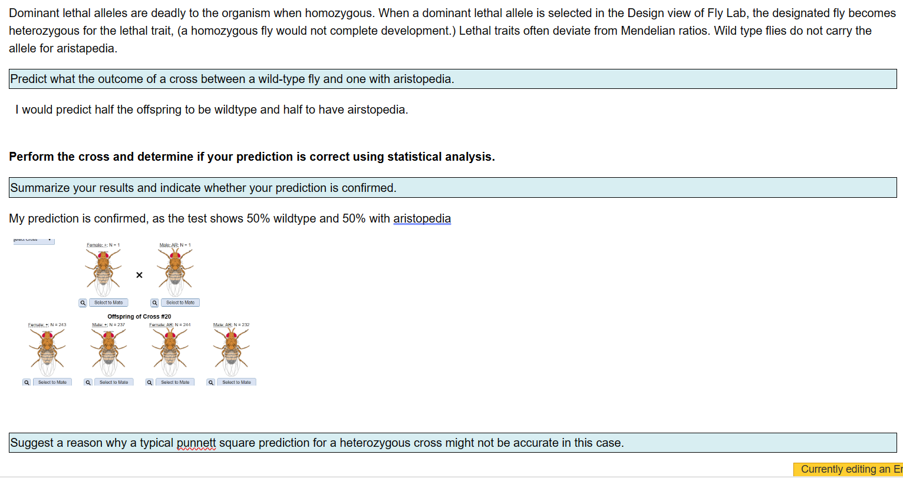Click the magnifier icon under the parent female fly
The width and height of the screenshot is (903, 478).
[x=83, y=302]
